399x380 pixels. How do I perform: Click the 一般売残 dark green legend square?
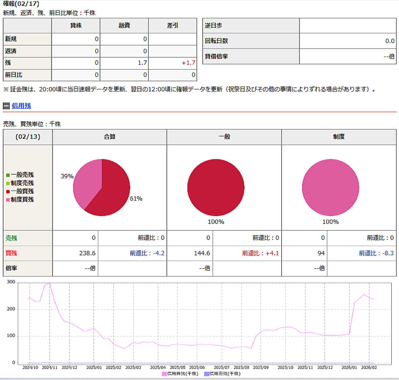point(8,175)
